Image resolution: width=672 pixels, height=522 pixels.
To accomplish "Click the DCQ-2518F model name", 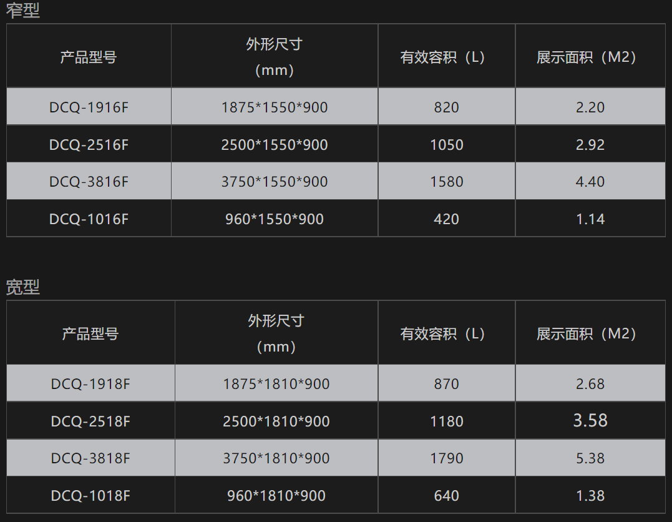I will click(90, 421).
